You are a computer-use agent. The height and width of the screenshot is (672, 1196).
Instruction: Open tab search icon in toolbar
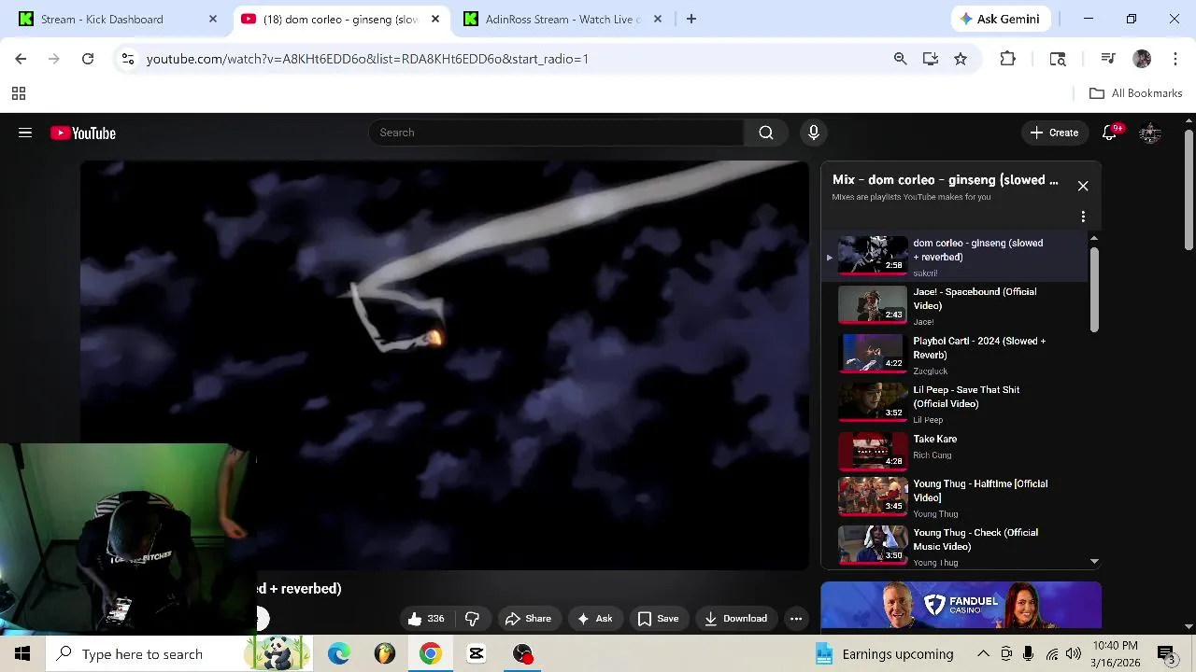click(1058, 59)
